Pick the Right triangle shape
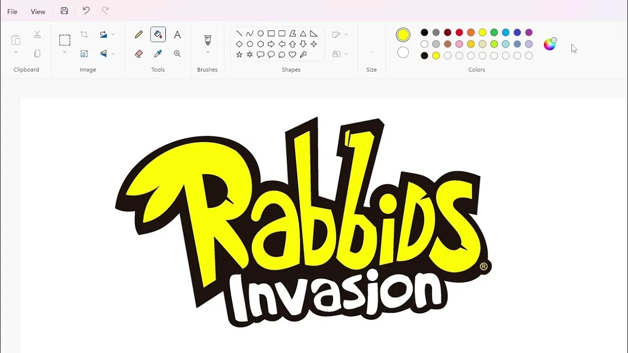Viewport: 628px width, 353px height. pyautogui.click(x=314, y=33)
